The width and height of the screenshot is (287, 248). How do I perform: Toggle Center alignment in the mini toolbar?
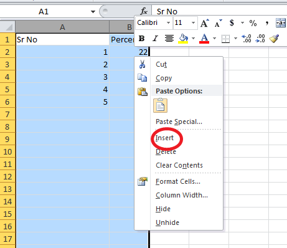pos(169,39)
